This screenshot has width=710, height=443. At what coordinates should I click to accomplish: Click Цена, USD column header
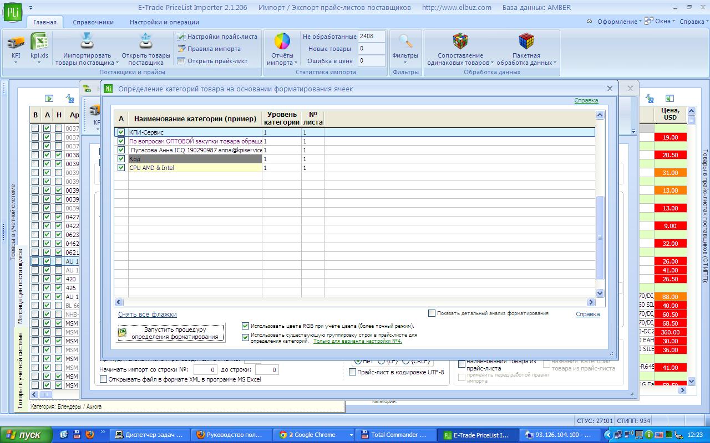pyautogui.click(x=670, y=114)
